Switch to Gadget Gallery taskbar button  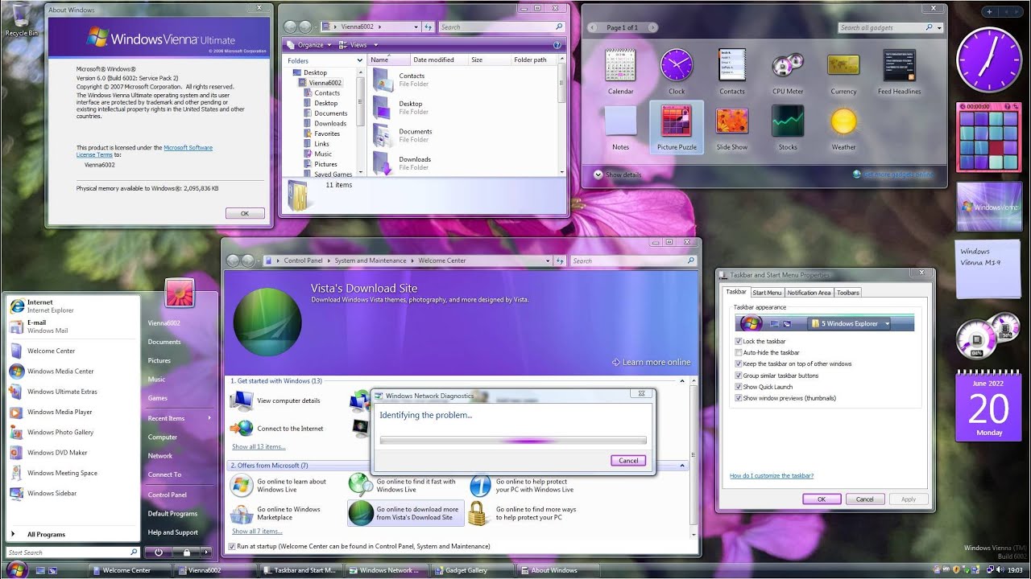click(467, 570)
